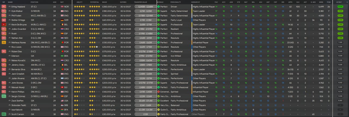Click Bernardo Silva's £141M - £169M transfer value
349x117 pixels.
coord(146,69)
